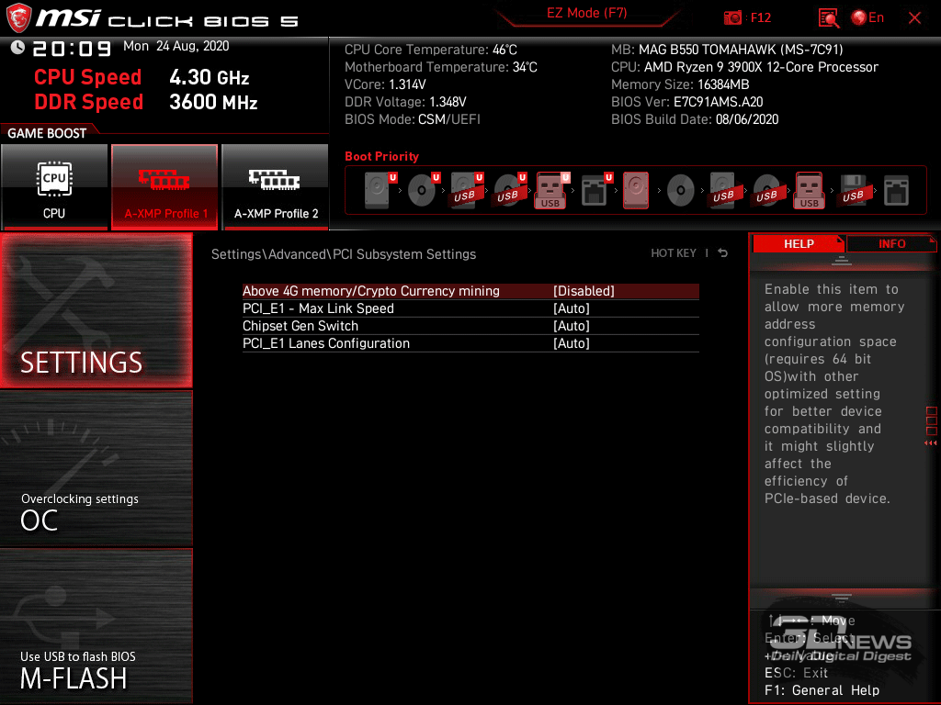Click the BIOS Mode CSM/UEFI text
Image resolution: width=941 pixels, height=705 pixels.
tap(413, 119)
